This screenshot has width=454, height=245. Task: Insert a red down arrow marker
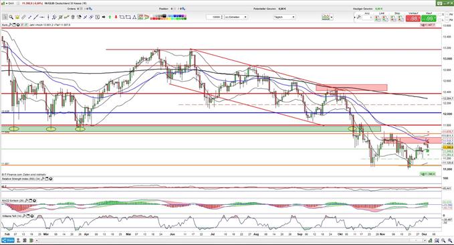click(116, 17)
